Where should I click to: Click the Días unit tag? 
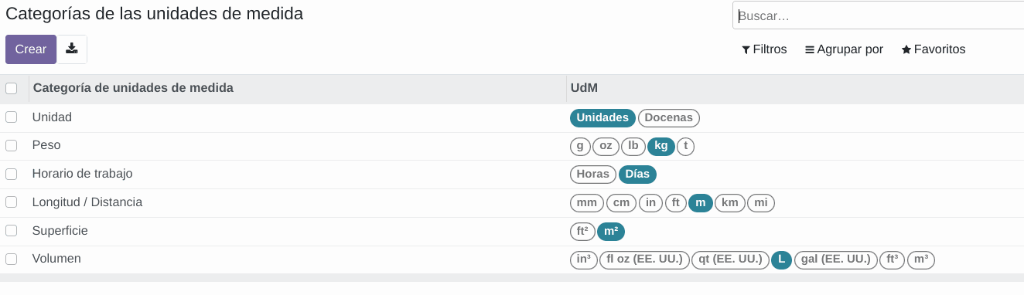(x=637, y=175)
